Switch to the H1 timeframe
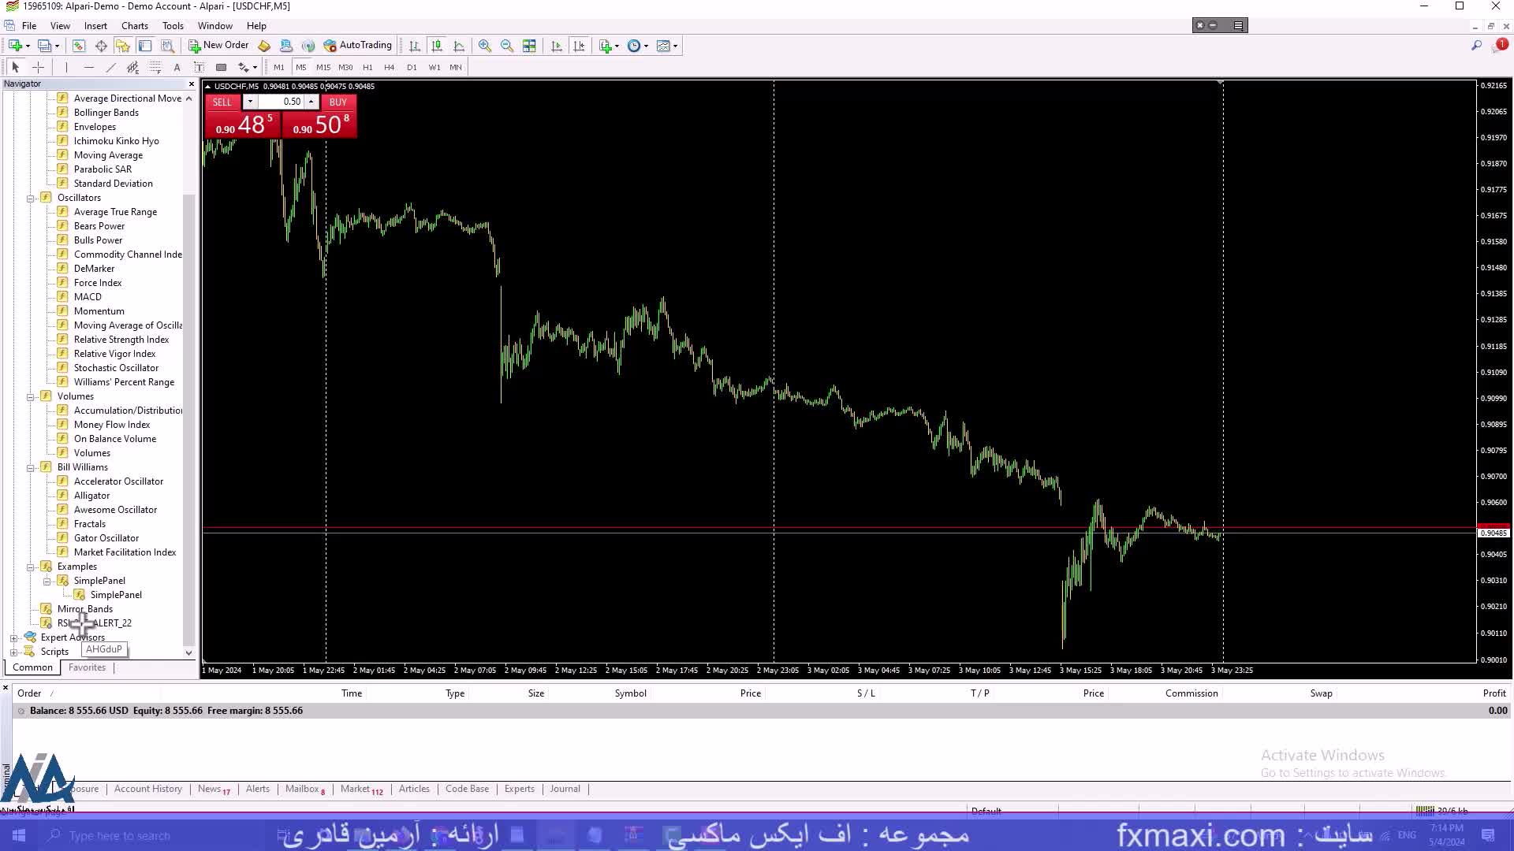This screenshot has height=851, width=1514. [x=367, y=67]
